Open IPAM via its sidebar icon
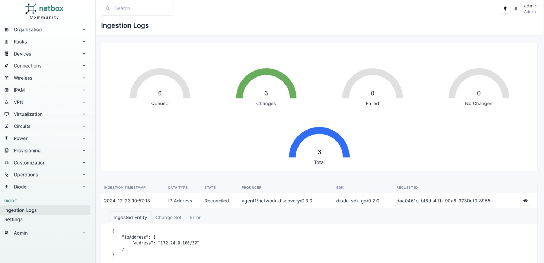 [x=6, y=90]
